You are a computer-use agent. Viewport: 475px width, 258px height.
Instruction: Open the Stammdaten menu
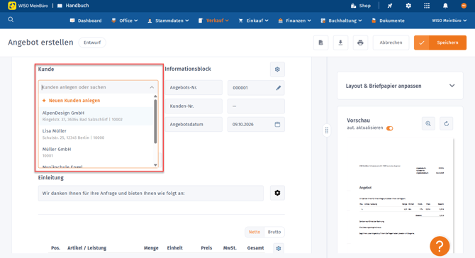pyautogui.click(x=168, y=21)
